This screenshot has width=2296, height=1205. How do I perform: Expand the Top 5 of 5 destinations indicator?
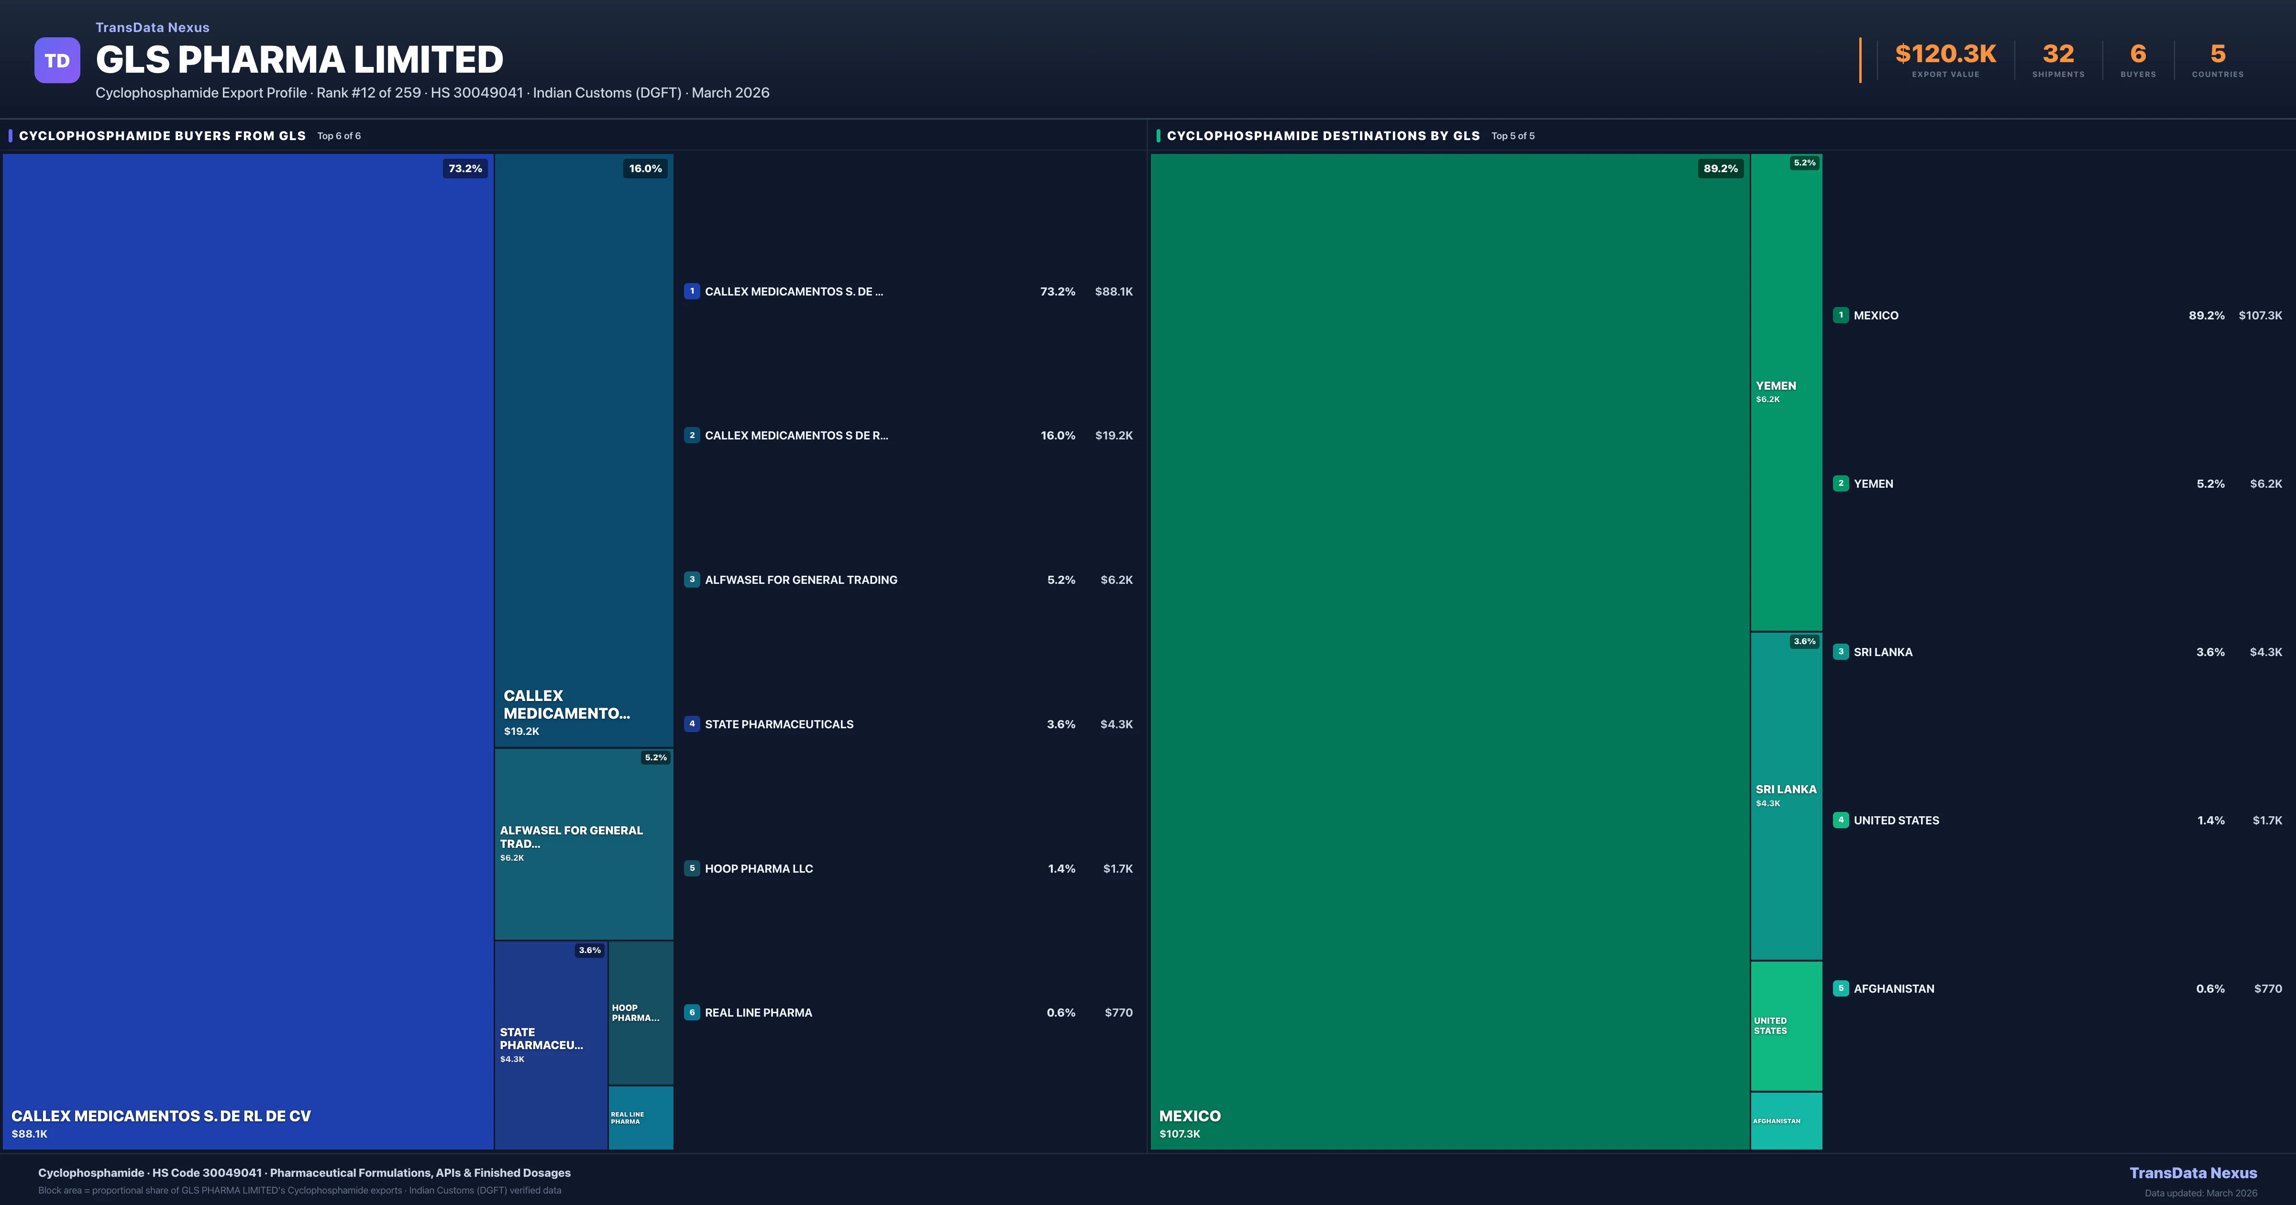(1512, 135)
